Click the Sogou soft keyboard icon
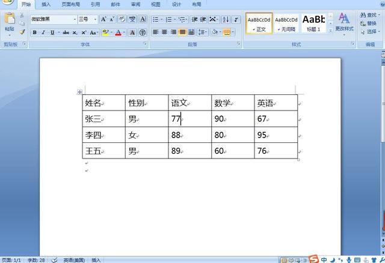 (357, 260)
